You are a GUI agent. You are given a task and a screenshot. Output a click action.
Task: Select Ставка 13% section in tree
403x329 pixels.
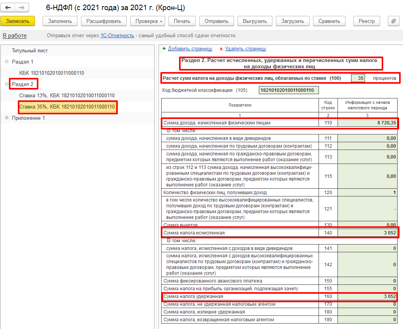pyautogui.click(x=67, y=95)
